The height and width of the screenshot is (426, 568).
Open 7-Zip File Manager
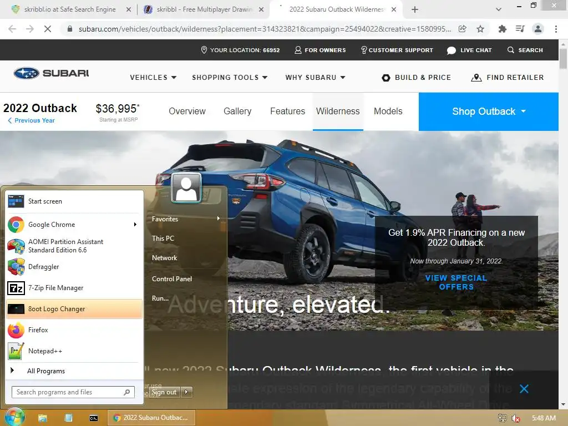tap(74, 288)
